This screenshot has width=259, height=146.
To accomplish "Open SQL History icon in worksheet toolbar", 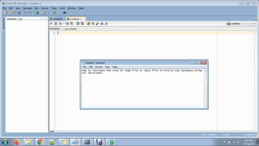I will [102, 24].
